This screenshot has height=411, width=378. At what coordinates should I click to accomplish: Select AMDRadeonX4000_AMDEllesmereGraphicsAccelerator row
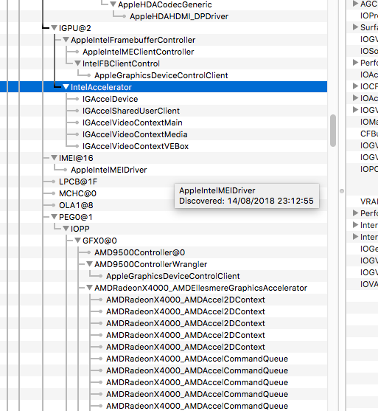pyautogui.click(x=200, y=288)
